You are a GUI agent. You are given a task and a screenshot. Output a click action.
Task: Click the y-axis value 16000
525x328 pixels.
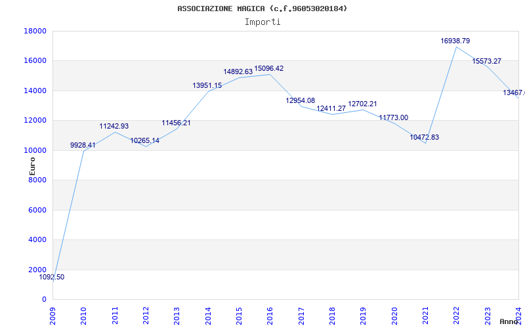(x=35, y=61)
